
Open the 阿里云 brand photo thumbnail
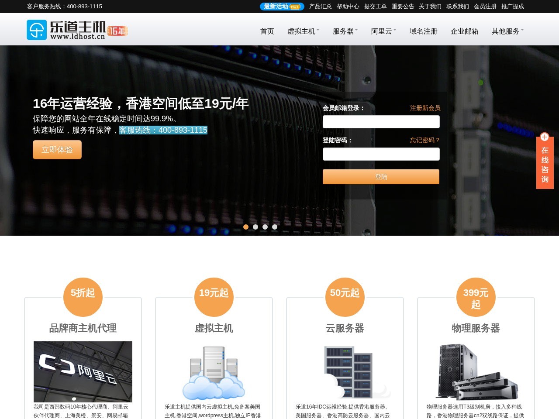pos(83,371)
